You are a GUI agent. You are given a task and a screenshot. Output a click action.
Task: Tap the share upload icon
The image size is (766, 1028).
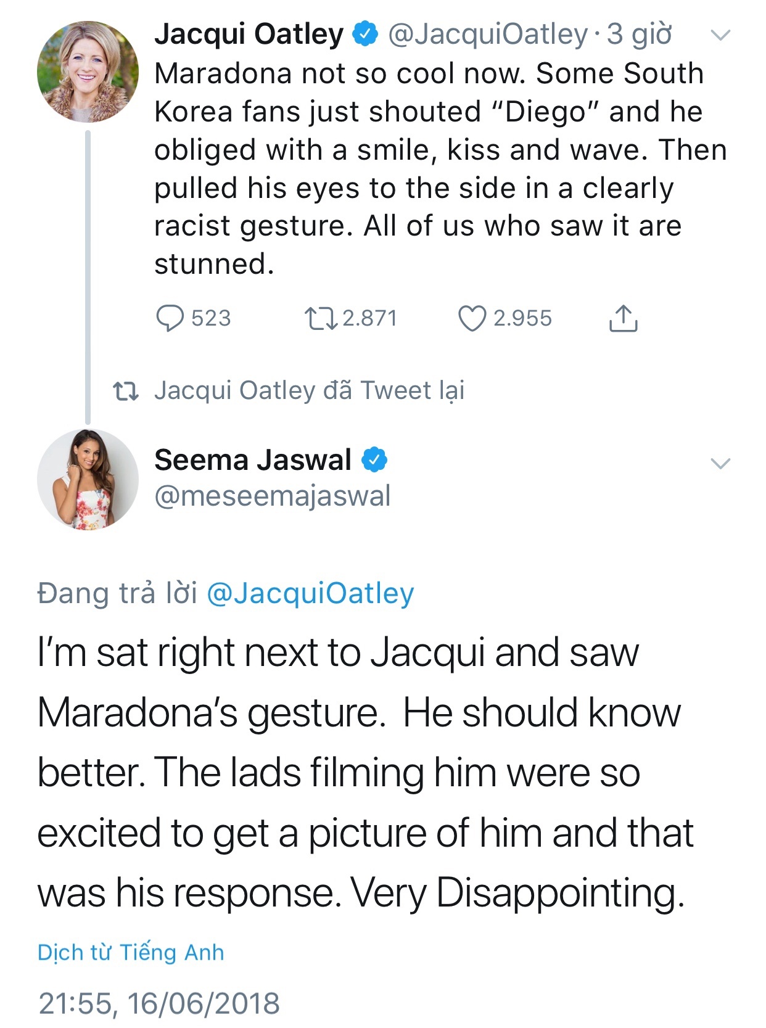click(623, 318)
